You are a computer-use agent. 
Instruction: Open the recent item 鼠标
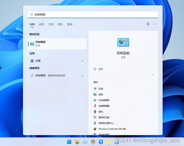101,111
